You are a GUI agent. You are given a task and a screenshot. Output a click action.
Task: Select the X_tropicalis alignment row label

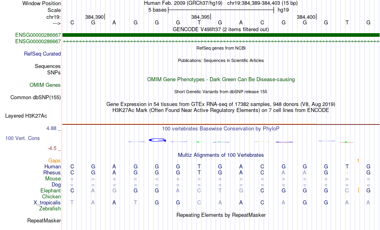[47, 203]
